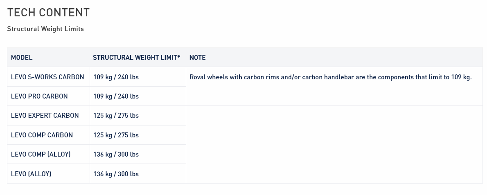Select the LEVO PRO CARBON cell
The height and width of the screenshot is (195, 487).
click(39, 96)
